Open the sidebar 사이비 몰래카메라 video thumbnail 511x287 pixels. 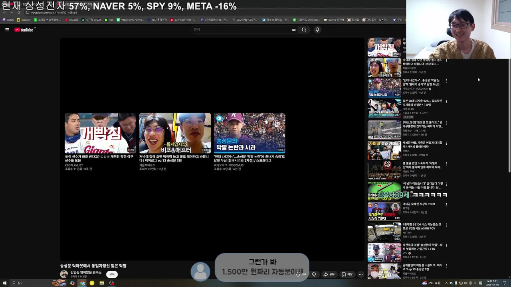click(384, 150)
